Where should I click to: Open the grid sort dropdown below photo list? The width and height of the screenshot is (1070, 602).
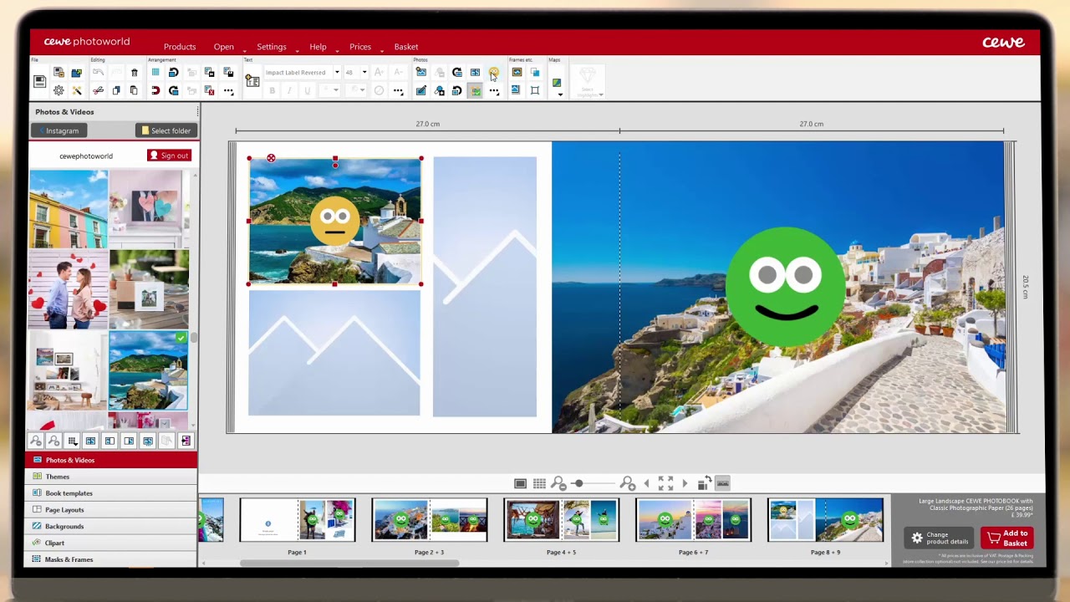click(73, 441)
